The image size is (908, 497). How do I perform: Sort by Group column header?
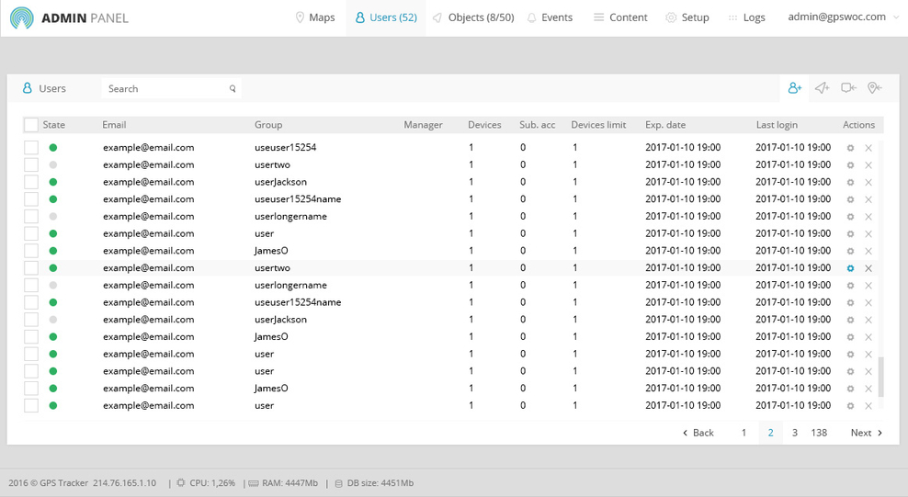pyautogui.click(x=268, y=124)
